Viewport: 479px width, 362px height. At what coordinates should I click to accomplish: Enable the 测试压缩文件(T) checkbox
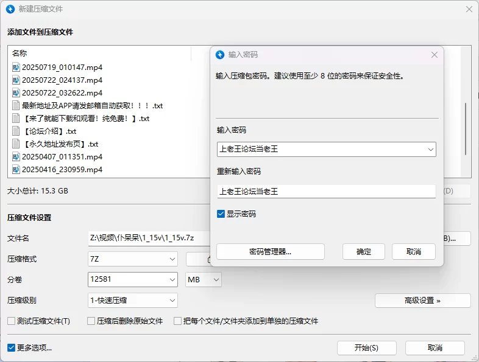(12, 321)
